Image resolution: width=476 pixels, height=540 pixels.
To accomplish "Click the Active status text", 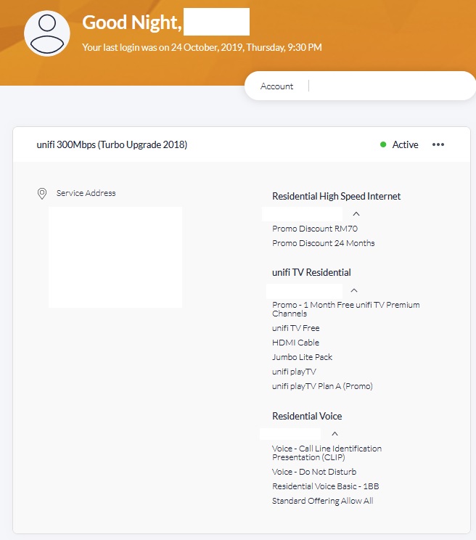I will tap(405, 144).
